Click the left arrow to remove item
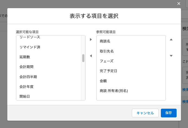The width and height of the screenshot is (188, 128). [91, 56]
